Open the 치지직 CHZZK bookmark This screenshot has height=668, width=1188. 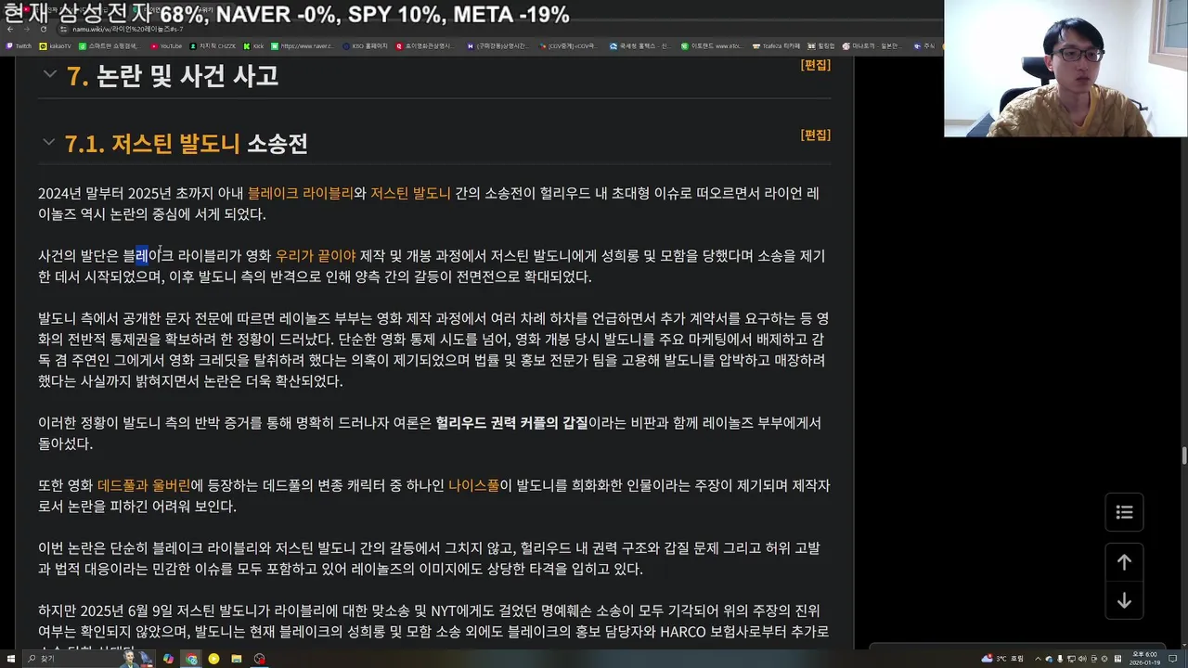tap(213, 45)
